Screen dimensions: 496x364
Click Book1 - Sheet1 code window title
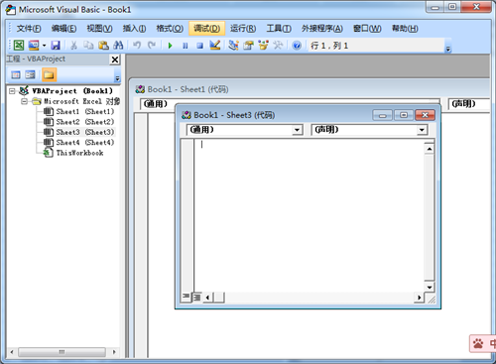click(x=187, y=89)
